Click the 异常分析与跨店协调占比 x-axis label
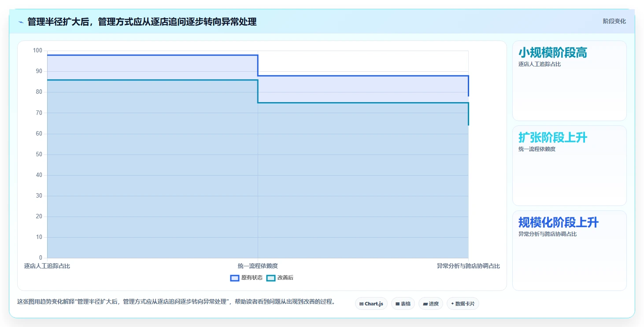 (x=468, y=266)
